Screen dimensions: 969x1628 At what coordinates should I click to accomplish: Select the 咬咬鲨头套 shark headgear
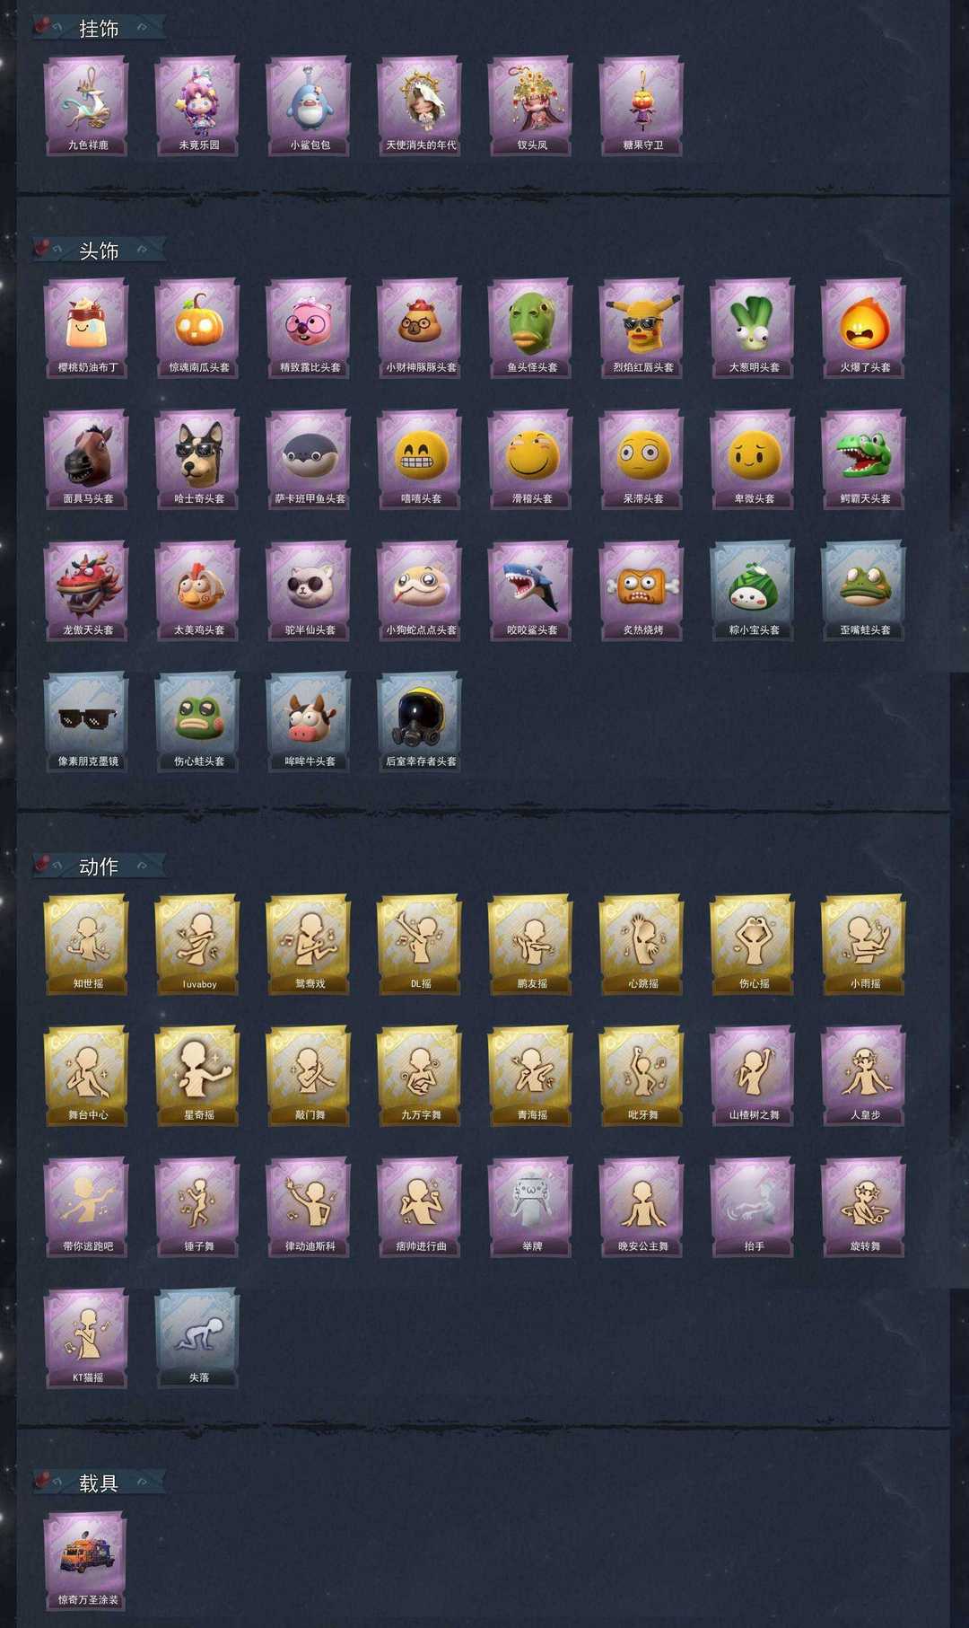point(531,591)
